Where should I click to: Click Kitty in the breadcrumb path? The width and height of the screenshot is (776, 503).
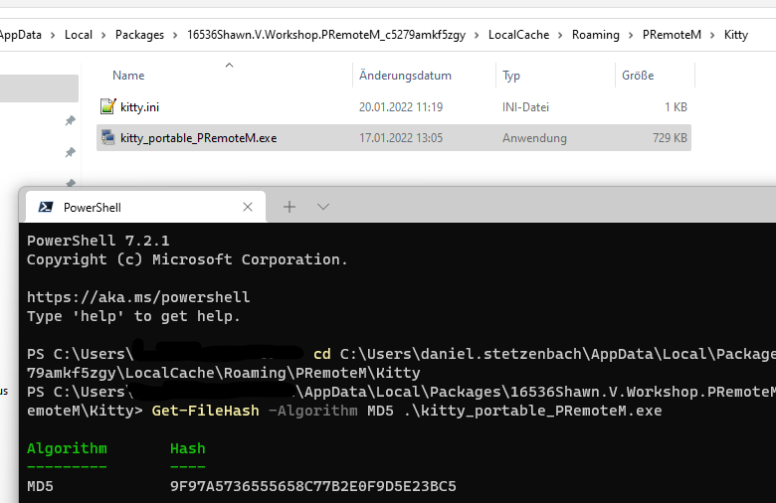click(x=736, y=35)
